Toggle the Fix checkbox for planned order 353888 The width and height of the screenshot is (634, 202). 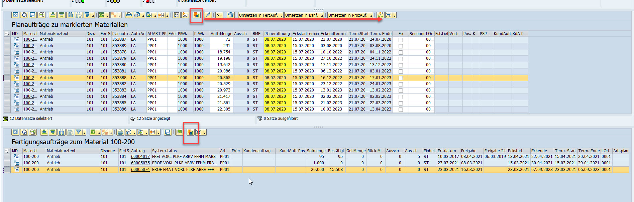401,78
